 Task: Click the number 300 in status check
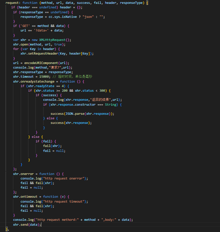click(102, 91)
